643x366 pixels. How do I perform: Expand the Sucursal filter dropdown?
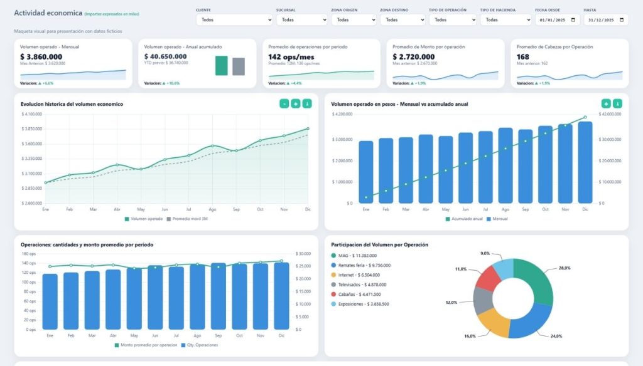tap(301, 20)
